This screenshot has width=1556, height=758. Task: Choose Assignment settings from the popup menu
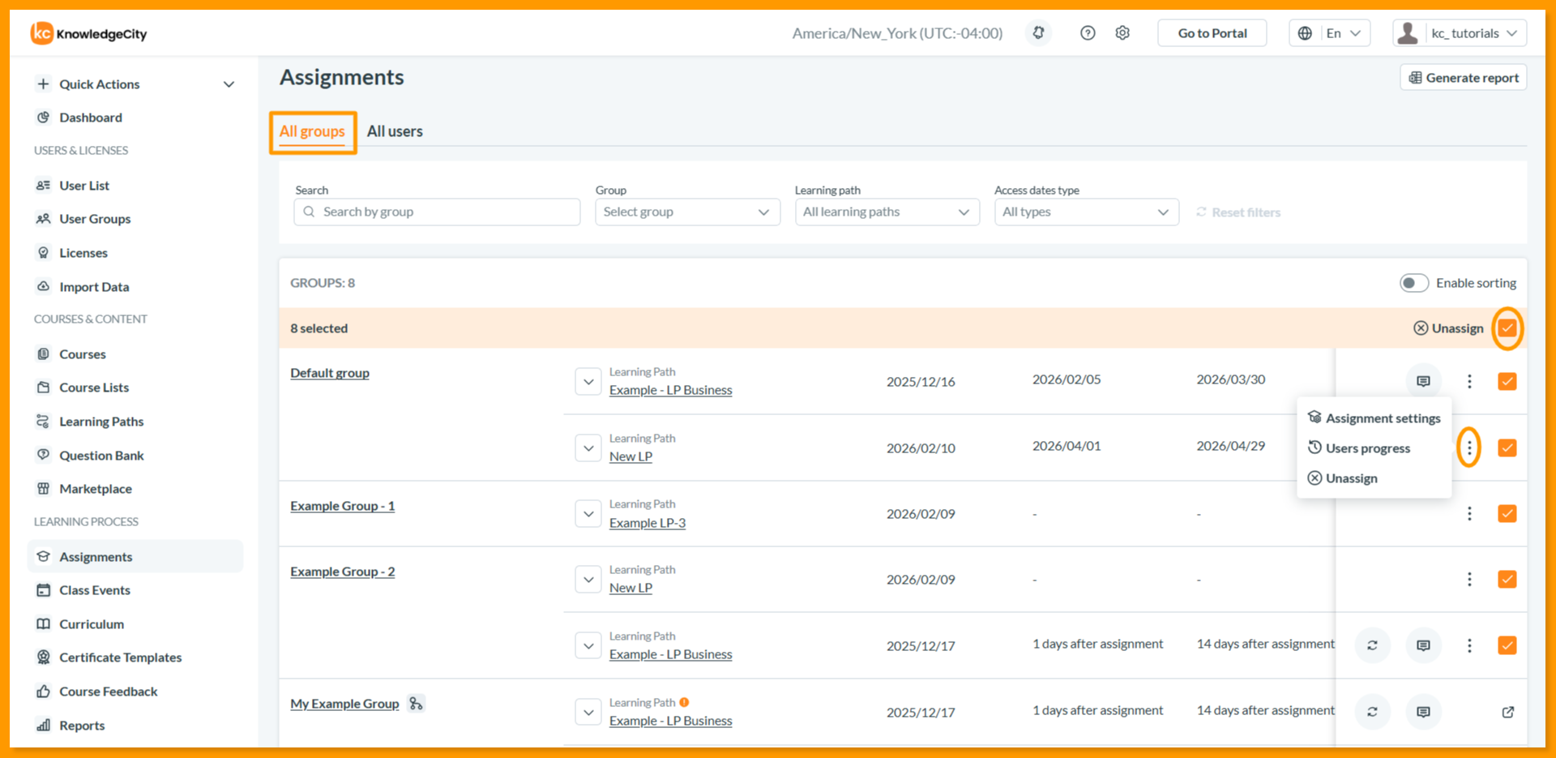pyautogui.click(x=1374, y=418)
